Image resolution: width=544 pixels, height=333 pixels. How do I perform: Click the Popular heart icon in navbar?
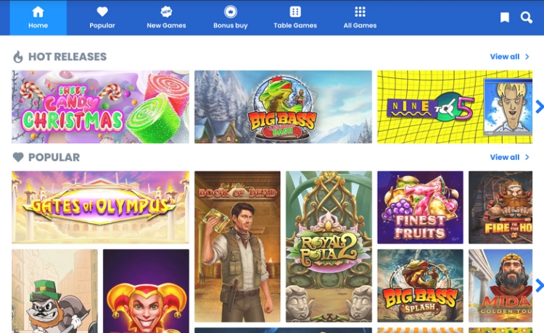[102, 12]
